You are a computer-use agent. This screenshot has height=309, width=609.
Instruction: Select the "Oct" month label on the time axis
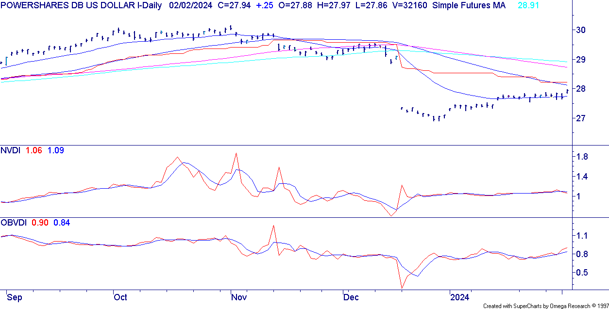[x=120, y=296]
